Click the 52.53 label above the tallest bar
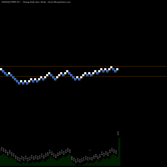The width and height of the screenshot is (167, 167). tap(118, 133)
